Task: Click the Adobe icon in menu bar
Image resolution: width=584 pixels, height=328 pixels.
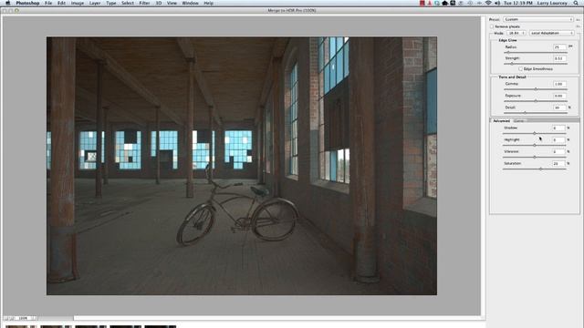Action: pyautogui.click(x=430, y=3)
